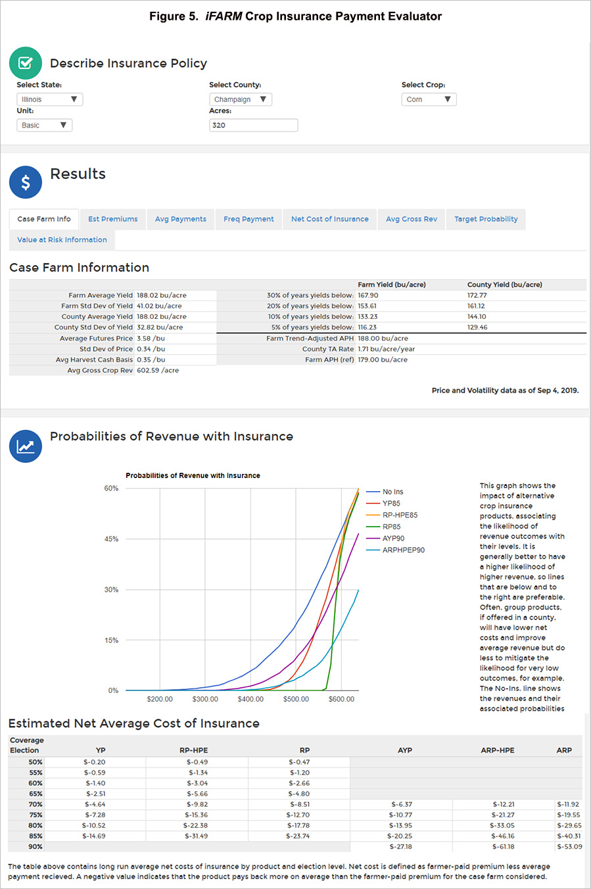591x889 pixels.
Task: Switch to the Est Premiums tab
Action: [x=113, y=219]
